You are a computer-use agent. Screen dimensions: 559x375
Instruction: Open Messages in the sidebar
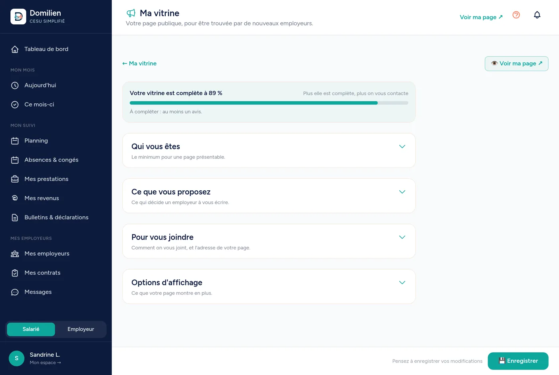pyautogui.click(x=56, y=292)
